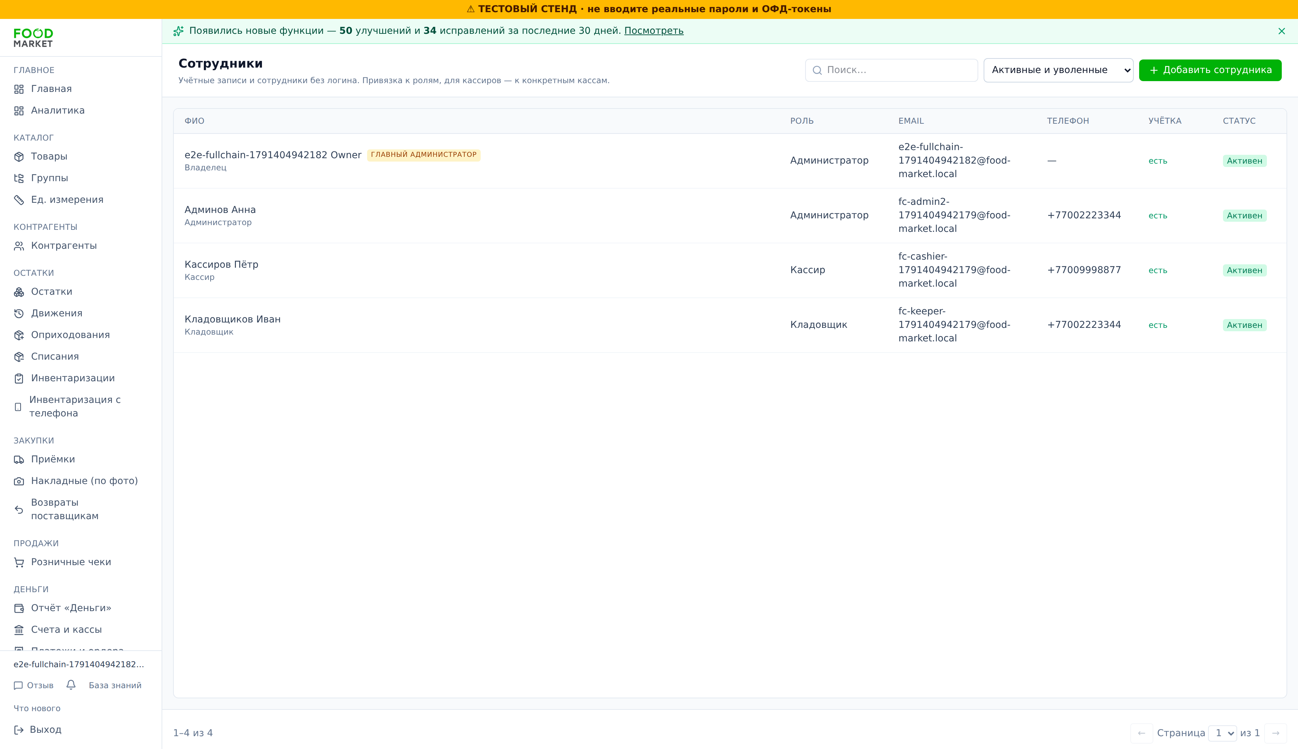Open the Кассиров Пётр employee row
Screen dimensions: 1298x749
click(729, 270)
